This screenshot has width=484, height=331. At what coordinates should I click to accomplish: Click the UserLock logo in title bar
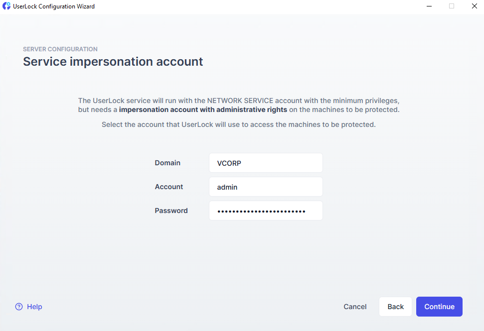click(6, 6)
